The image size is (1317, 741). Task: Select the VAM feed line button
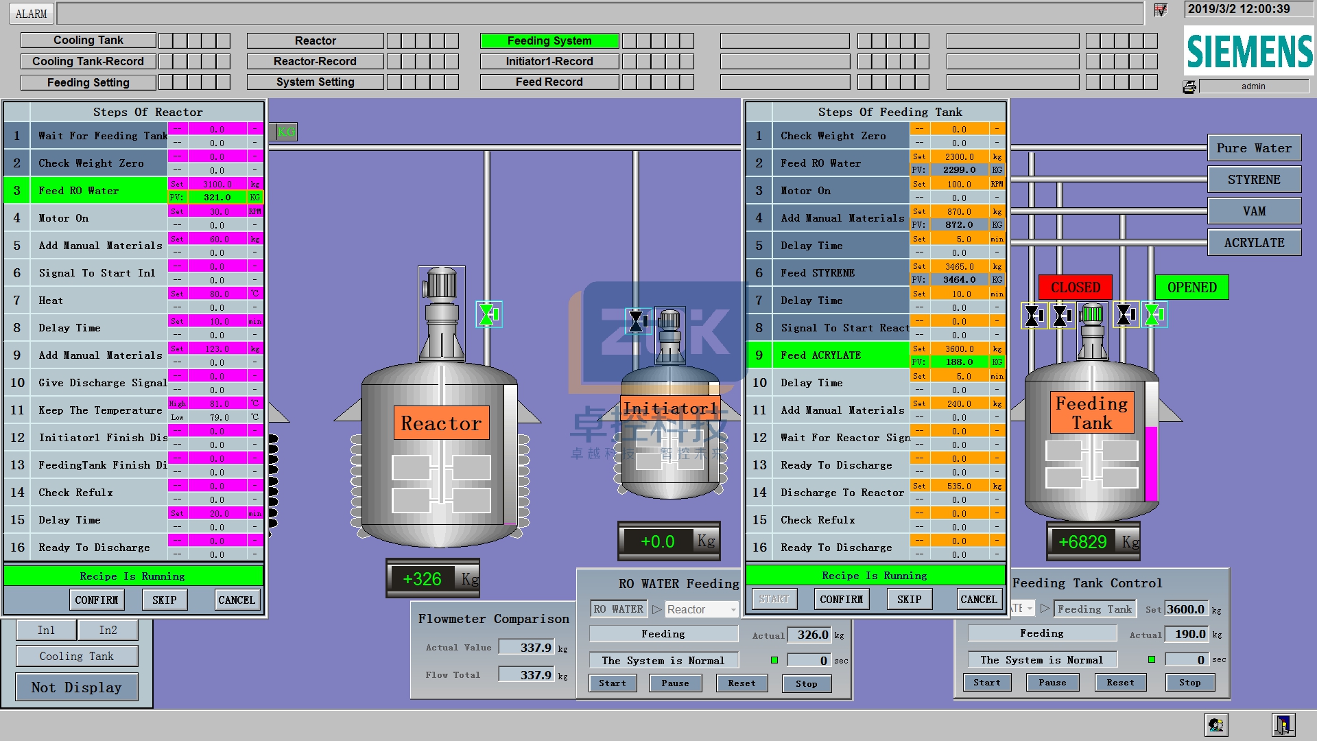[x=1254, y=211]
